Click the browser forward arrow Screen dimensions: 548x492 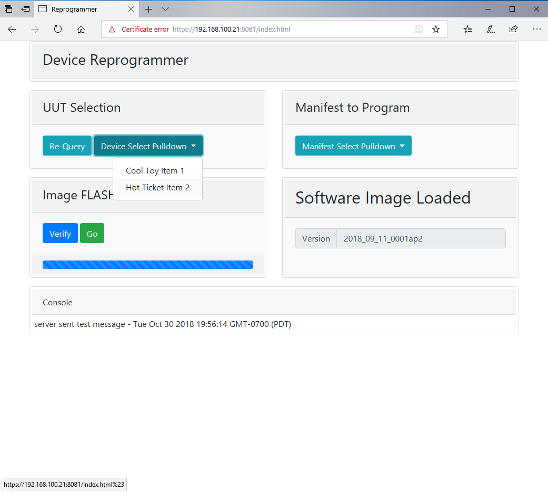click(x=35, y=30)
